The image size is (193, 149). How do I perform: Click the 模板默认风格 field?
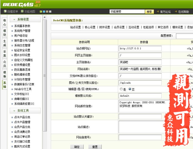(x=140, y=96)
